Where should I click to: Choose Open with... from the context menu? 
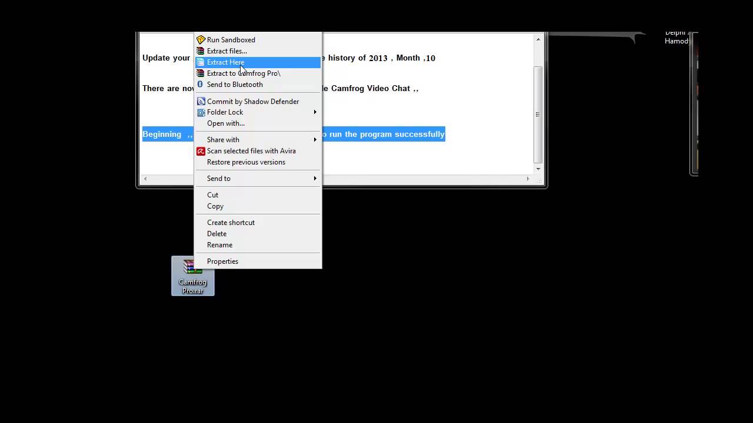click(x=258, y=123)
